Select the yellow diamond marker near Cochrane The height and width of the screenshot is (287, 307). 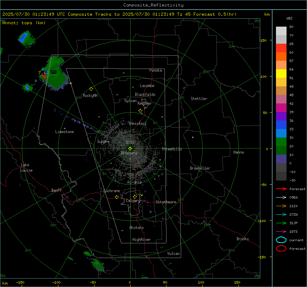pos(117,197)
